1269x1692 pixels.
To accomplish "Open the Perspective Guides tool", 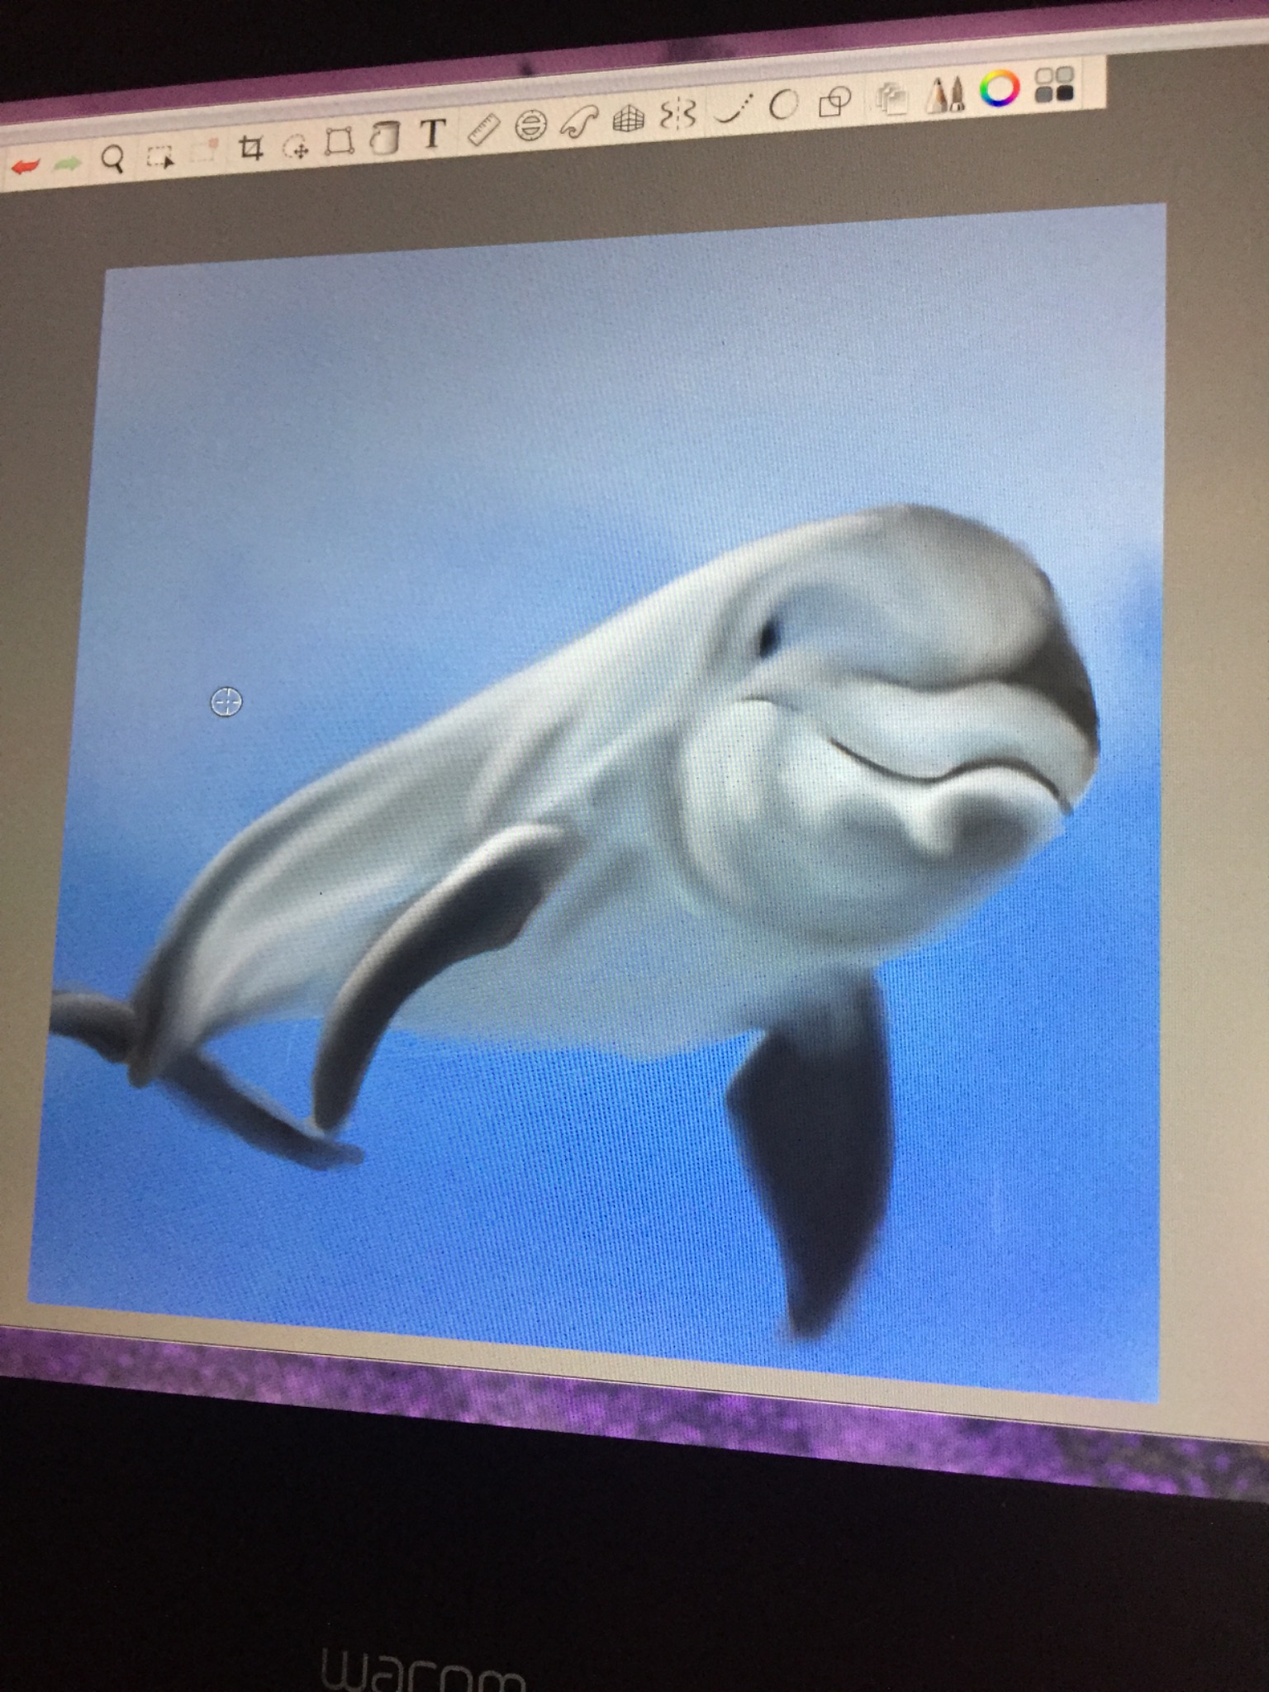I will pyautogui.click(x=628, y=120).
